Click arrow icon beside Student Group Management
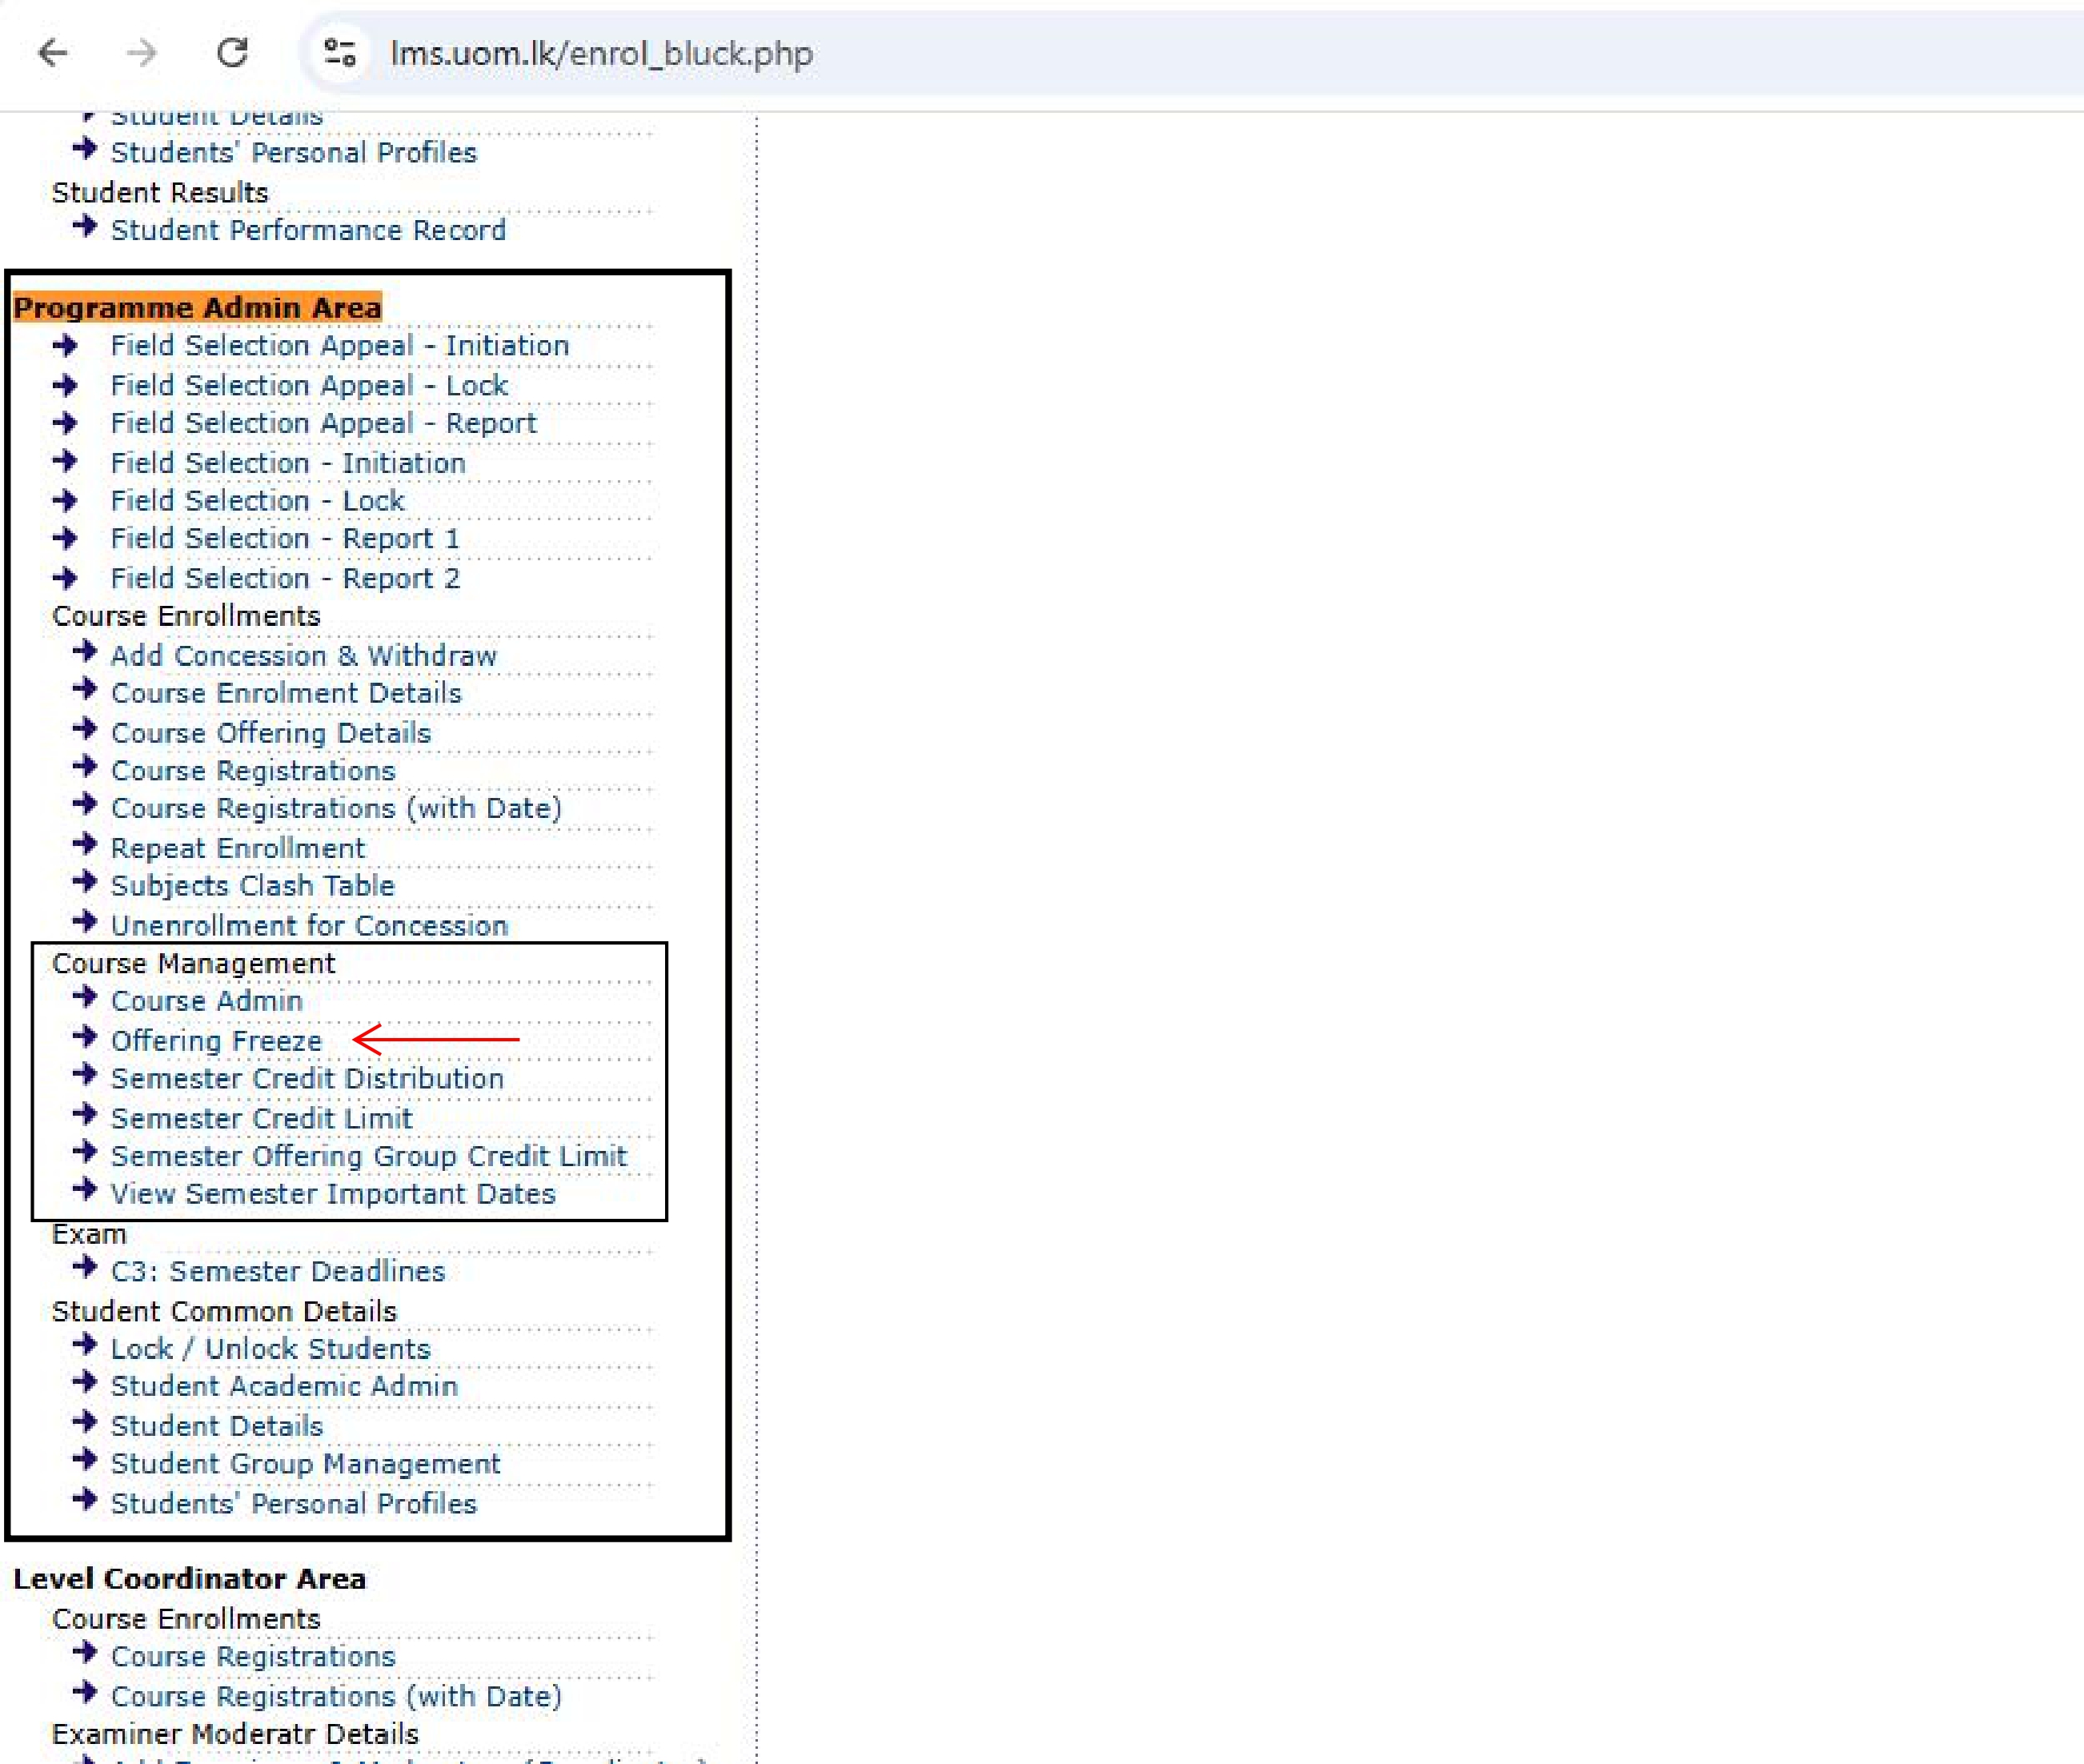 (85, 1459)
